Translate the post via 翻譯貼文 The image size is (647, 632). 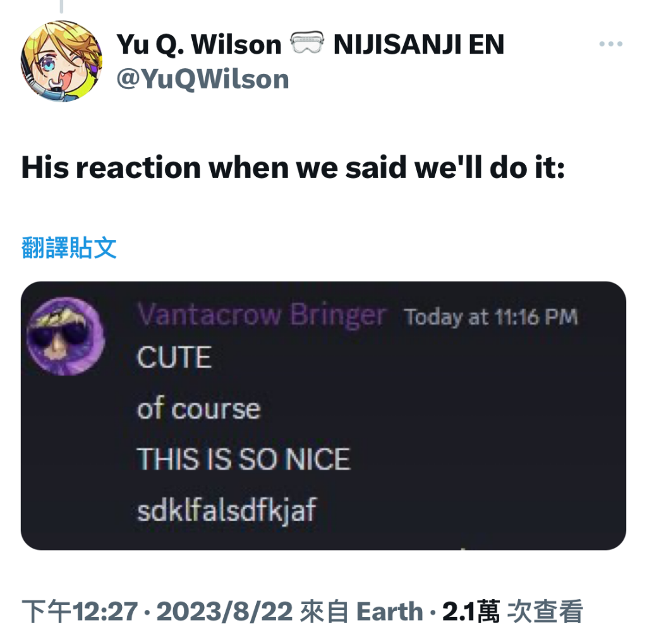pos(69,247)
